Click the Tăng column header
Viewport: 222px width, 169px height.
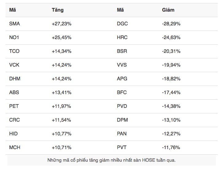pyautogui.click(x=58, y=10)
